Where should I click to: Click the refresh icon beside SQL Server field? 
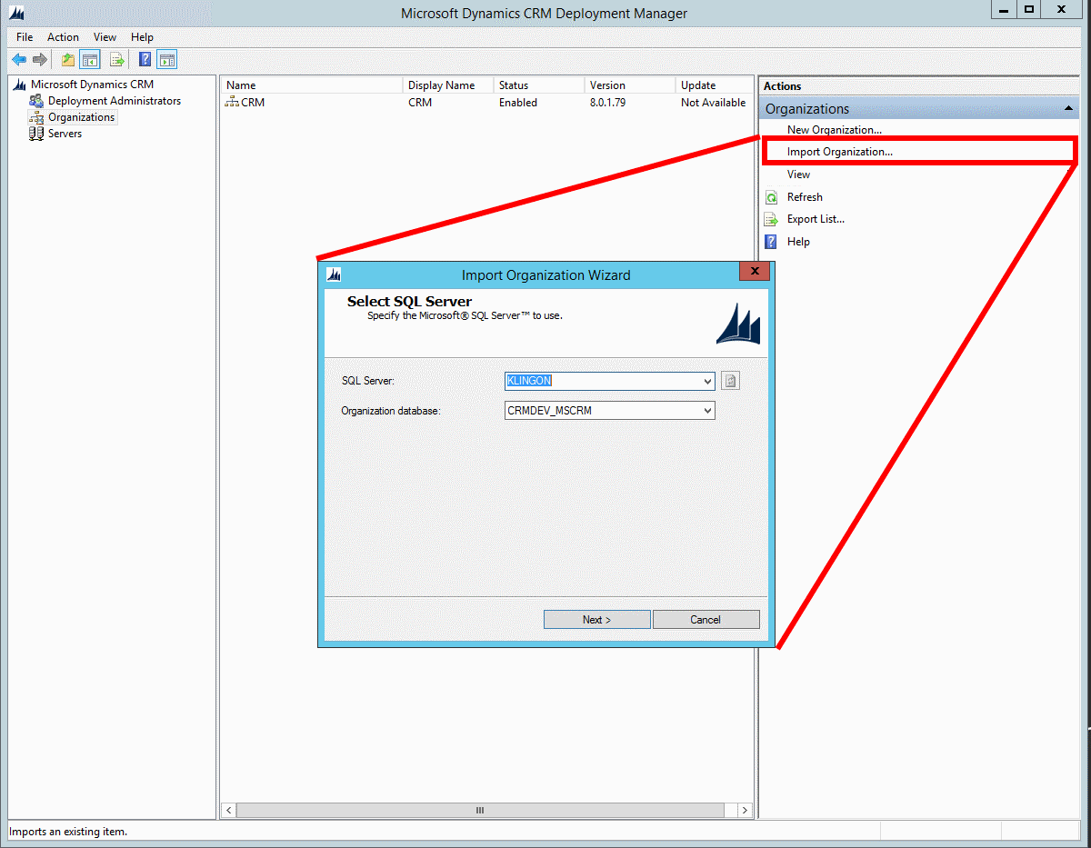tap(730, 381)
